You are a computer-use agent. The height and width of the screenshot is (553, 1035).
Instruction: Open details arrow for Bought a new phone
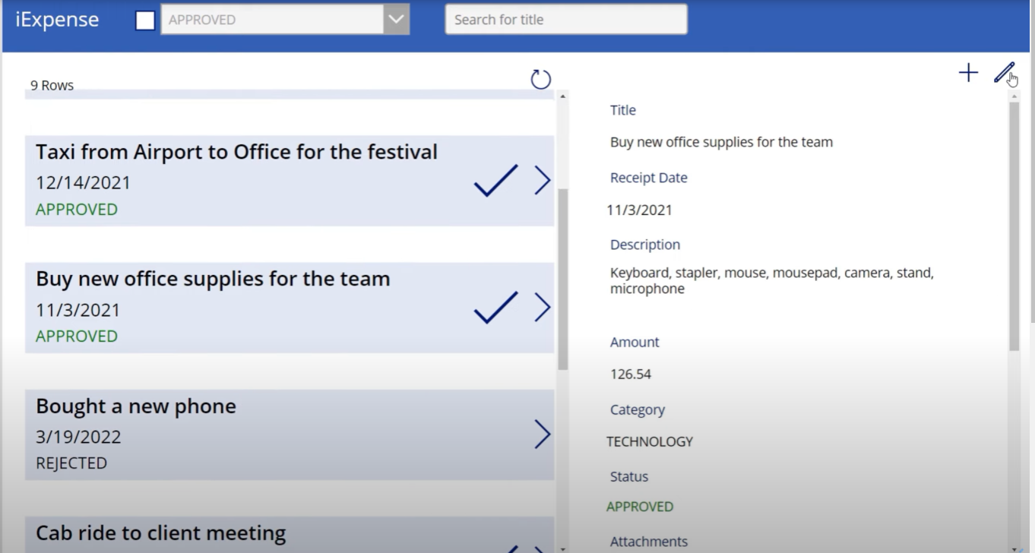pos(542,434)
